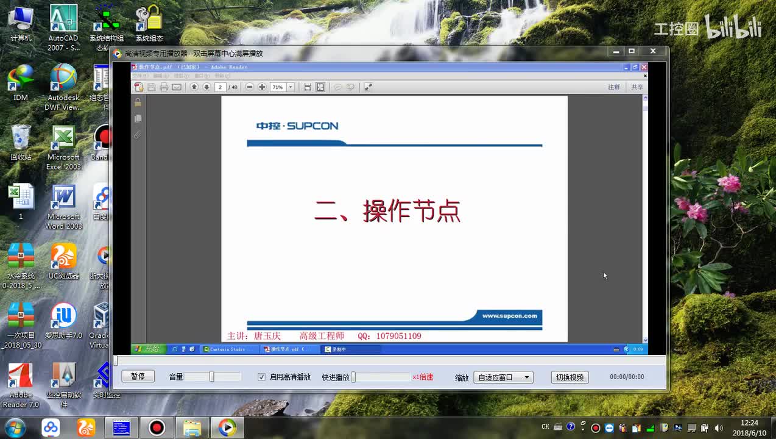This screenshot has width=776, height=439.
Task: Go to next page with down arrow
Action: 206,87
